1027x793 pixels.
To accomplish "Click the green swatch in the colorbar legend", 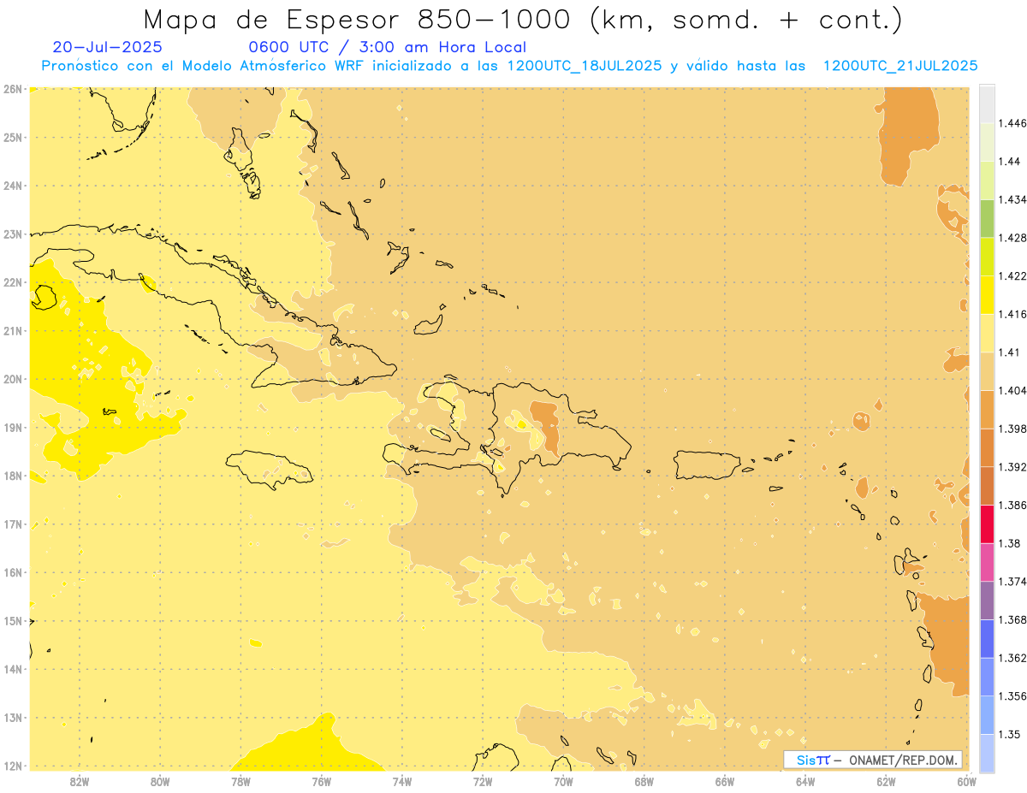I will pyautogui.click(x=987, y=218).
